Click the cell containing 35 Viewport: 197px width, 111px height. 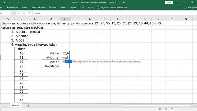coord(21,96)
